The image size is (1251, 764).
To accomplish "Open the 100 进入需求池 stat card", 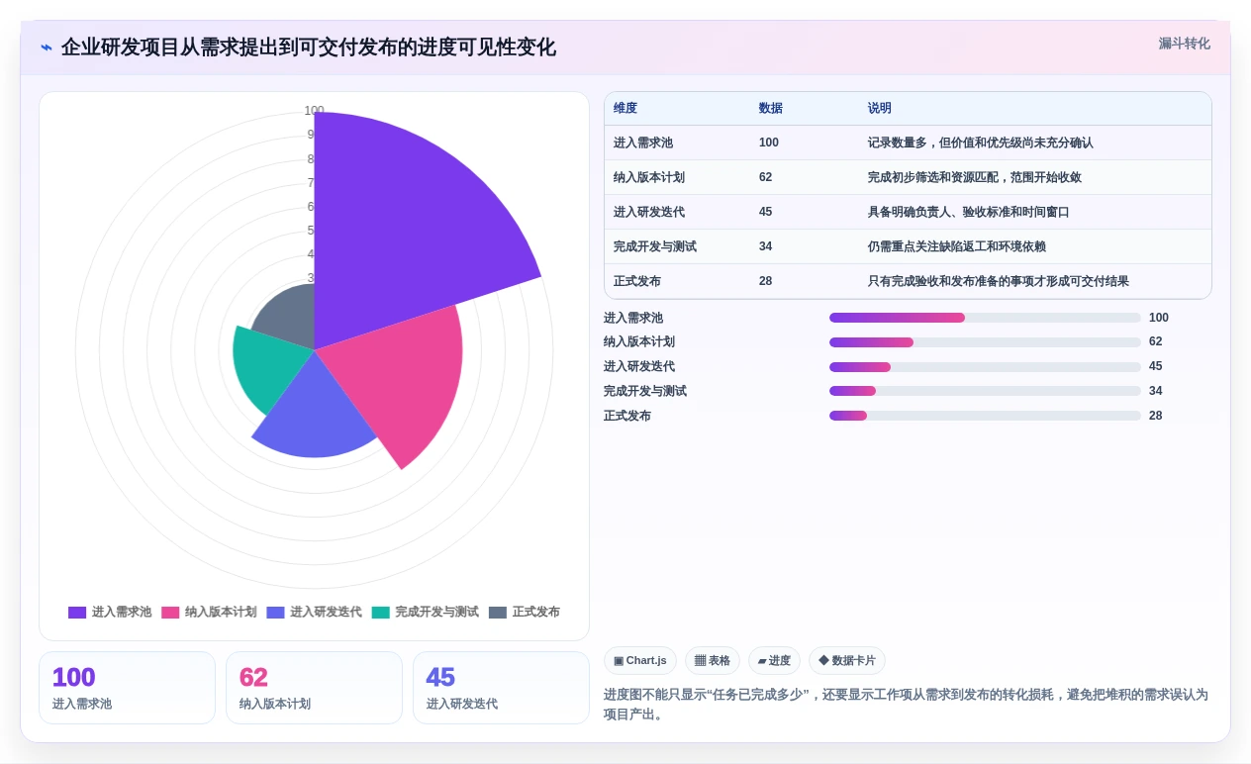I will [127, 688].
